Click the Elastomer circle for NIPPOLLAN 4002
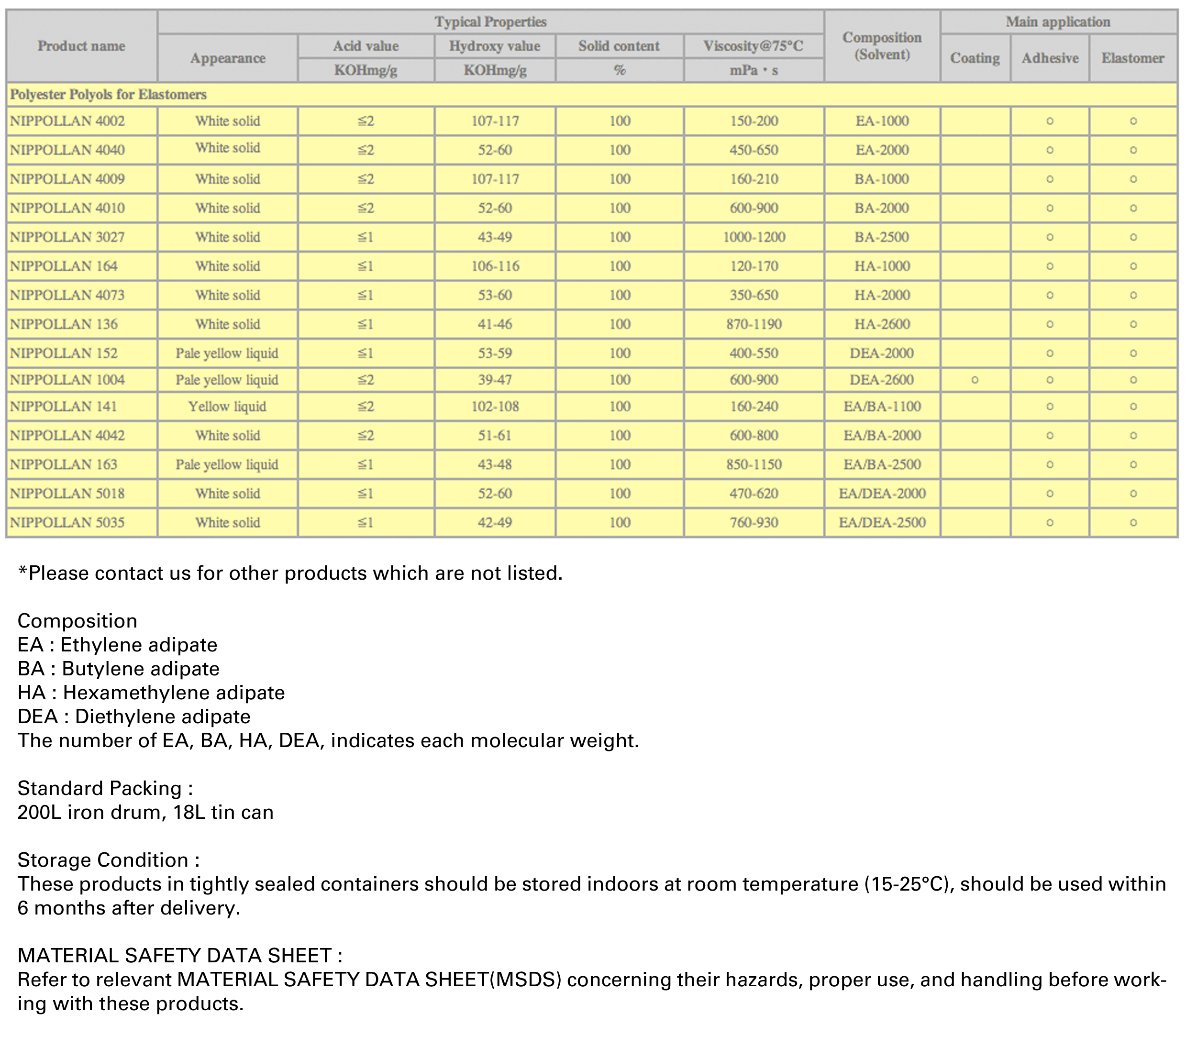This screenshot has height=1058, width=1186. click(x=1133, y=121)
